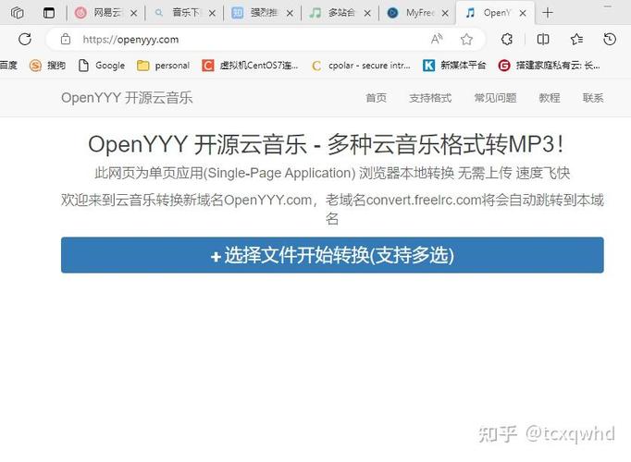
Task: Open the personal bookmarks folder
Action: (x=163, y=65)
